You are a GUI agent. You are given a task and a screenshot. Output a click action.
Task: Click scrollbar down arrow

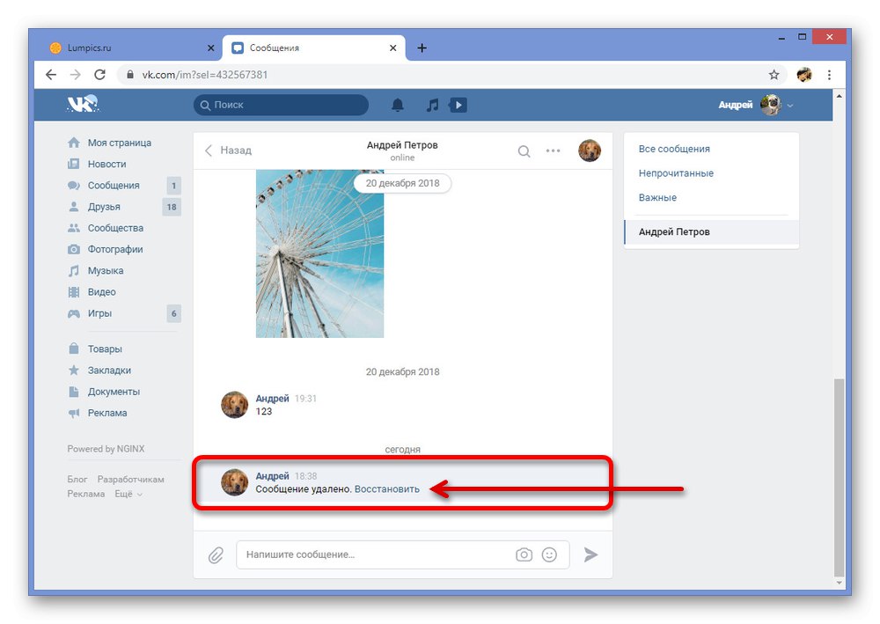(839, 584)
